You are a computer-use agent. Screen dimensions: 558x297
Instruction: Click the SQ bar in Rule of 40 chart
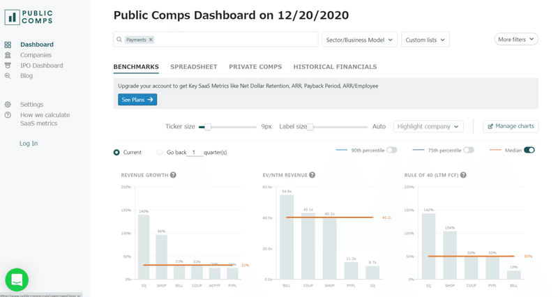[428, 246]
